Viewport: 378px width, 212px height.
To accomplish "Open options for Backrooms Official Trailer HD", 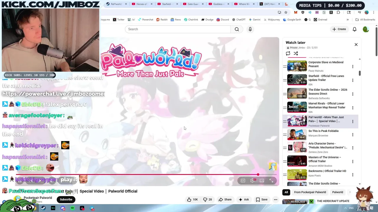I will tap(353, 175).
